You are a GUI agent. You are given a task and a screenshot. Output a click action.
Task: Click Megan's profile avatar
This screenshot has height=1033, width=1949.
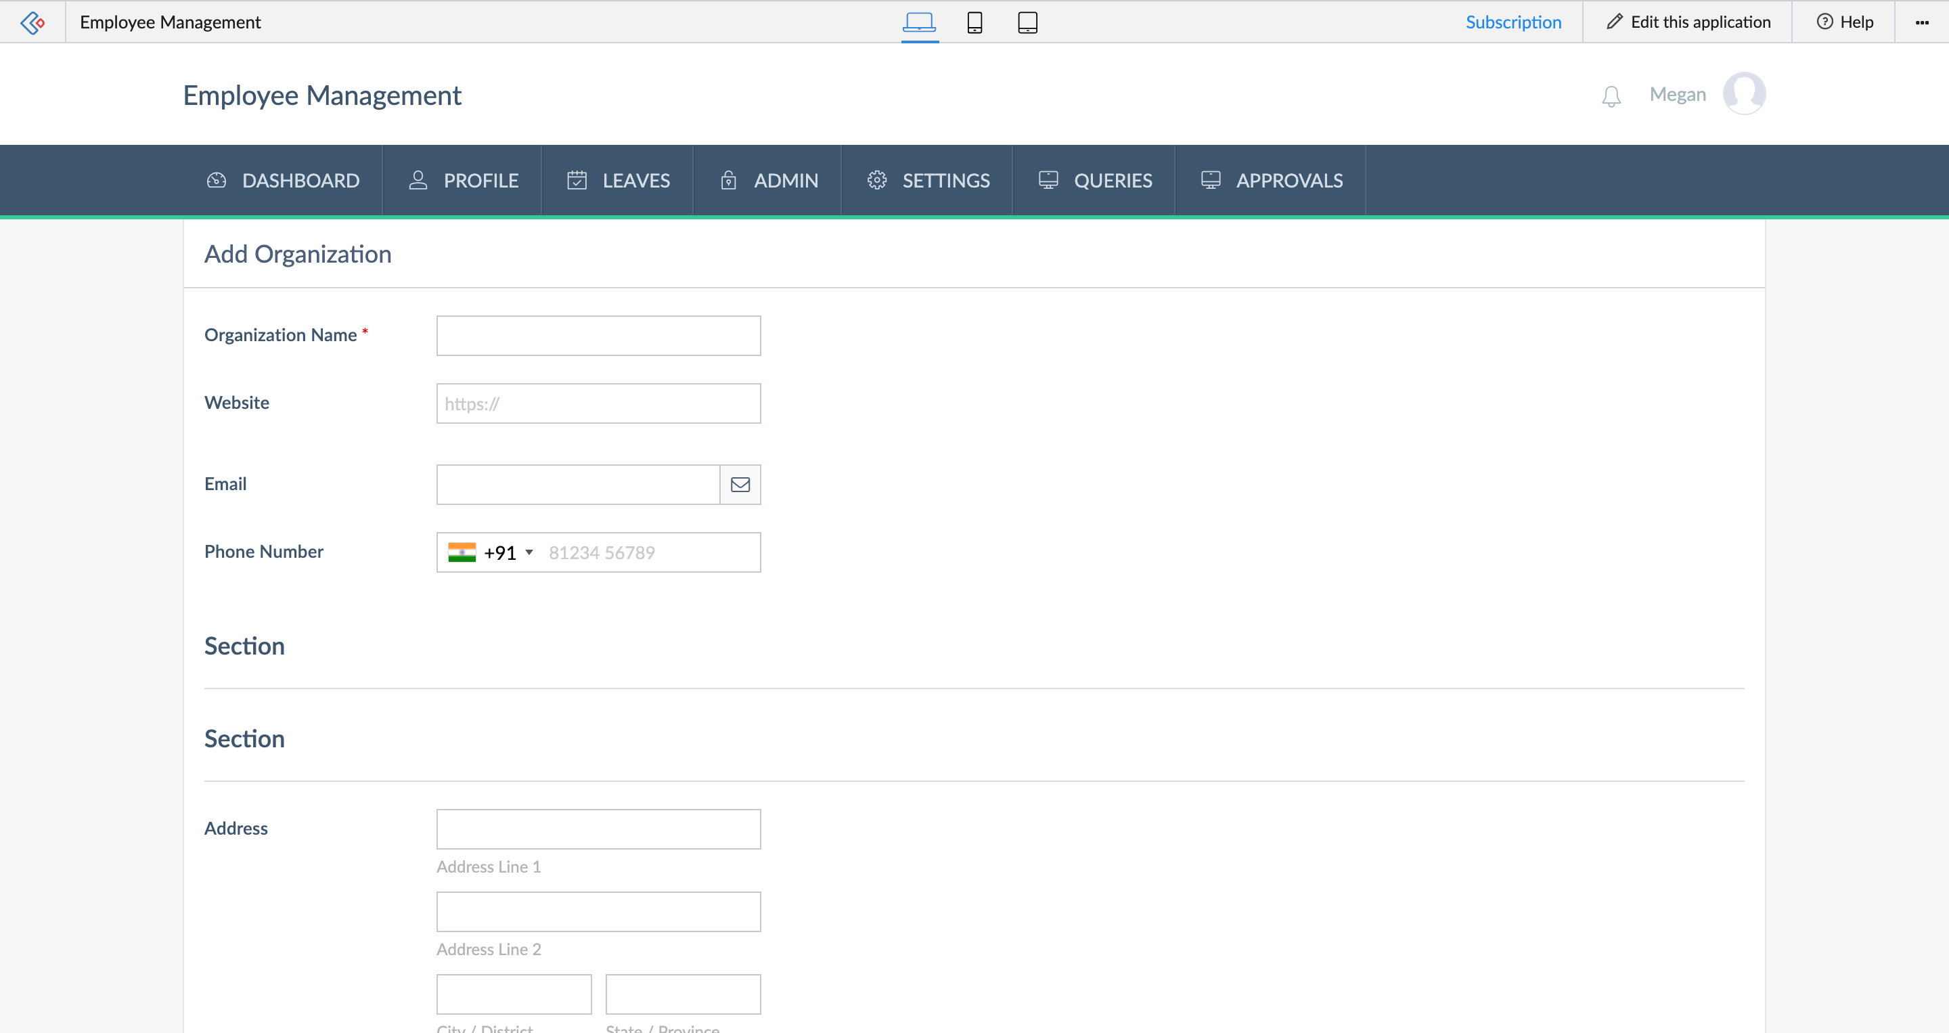click(1744, 94)
